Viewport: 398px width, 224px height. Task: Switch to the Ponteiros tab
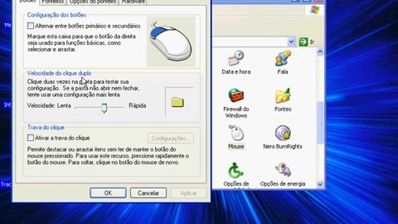pyautogui.click(x=53, y=1)
